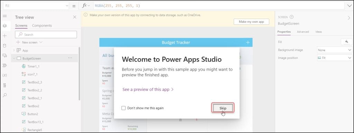Image resolution: width=354 pixels, height=133 pixels.
Task: Switch to the Properties tab
Action: (x=284, y=32)
